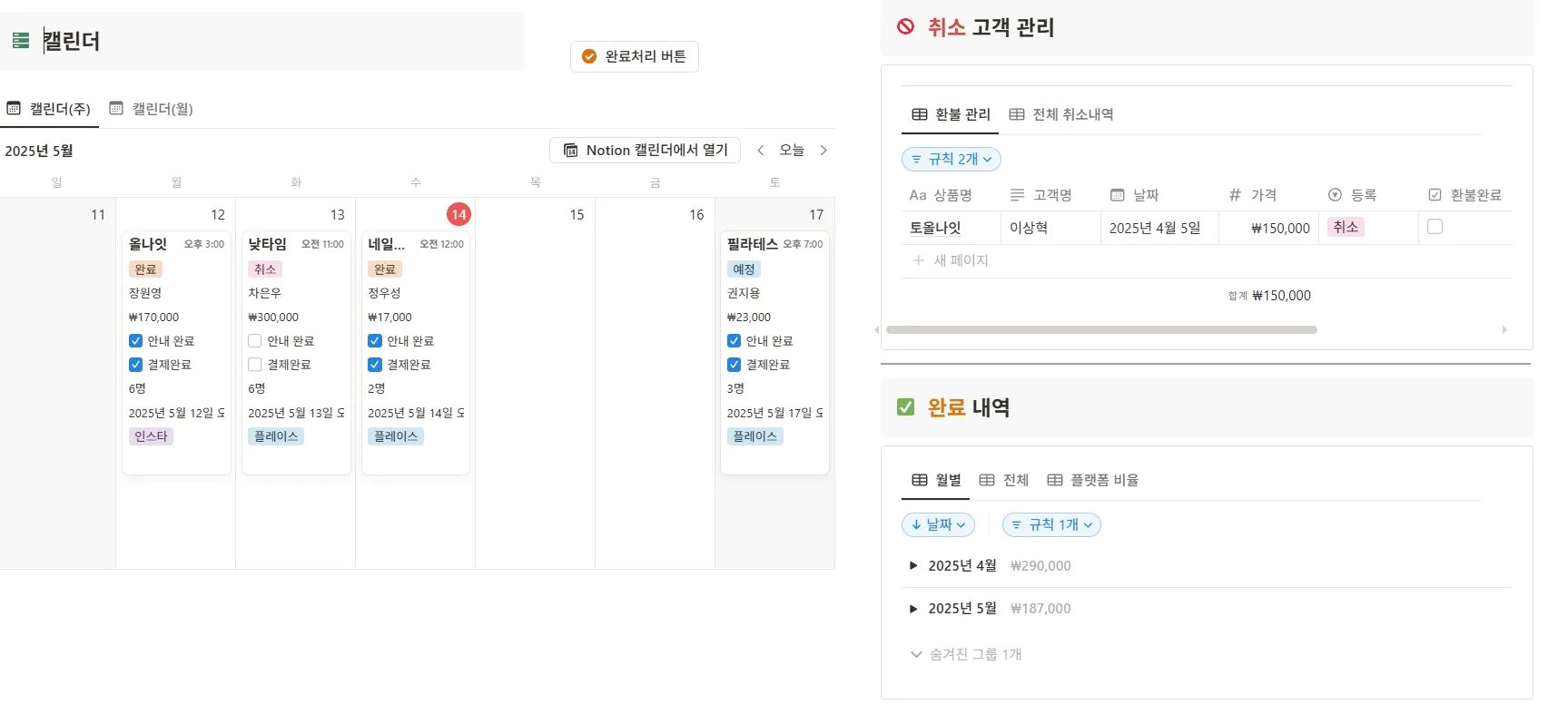Click the green checkmark icon beside 완료 내역
Screen dimensions: 1558x714
tap(905, 407)
